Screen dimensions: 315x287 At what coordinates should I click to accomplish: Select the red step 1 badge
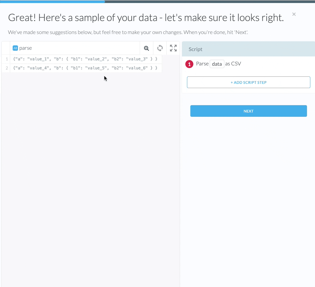click(x=189, y=64)
